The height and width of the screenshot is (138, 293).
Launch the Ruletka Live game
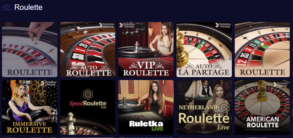[x=146, y=107]
